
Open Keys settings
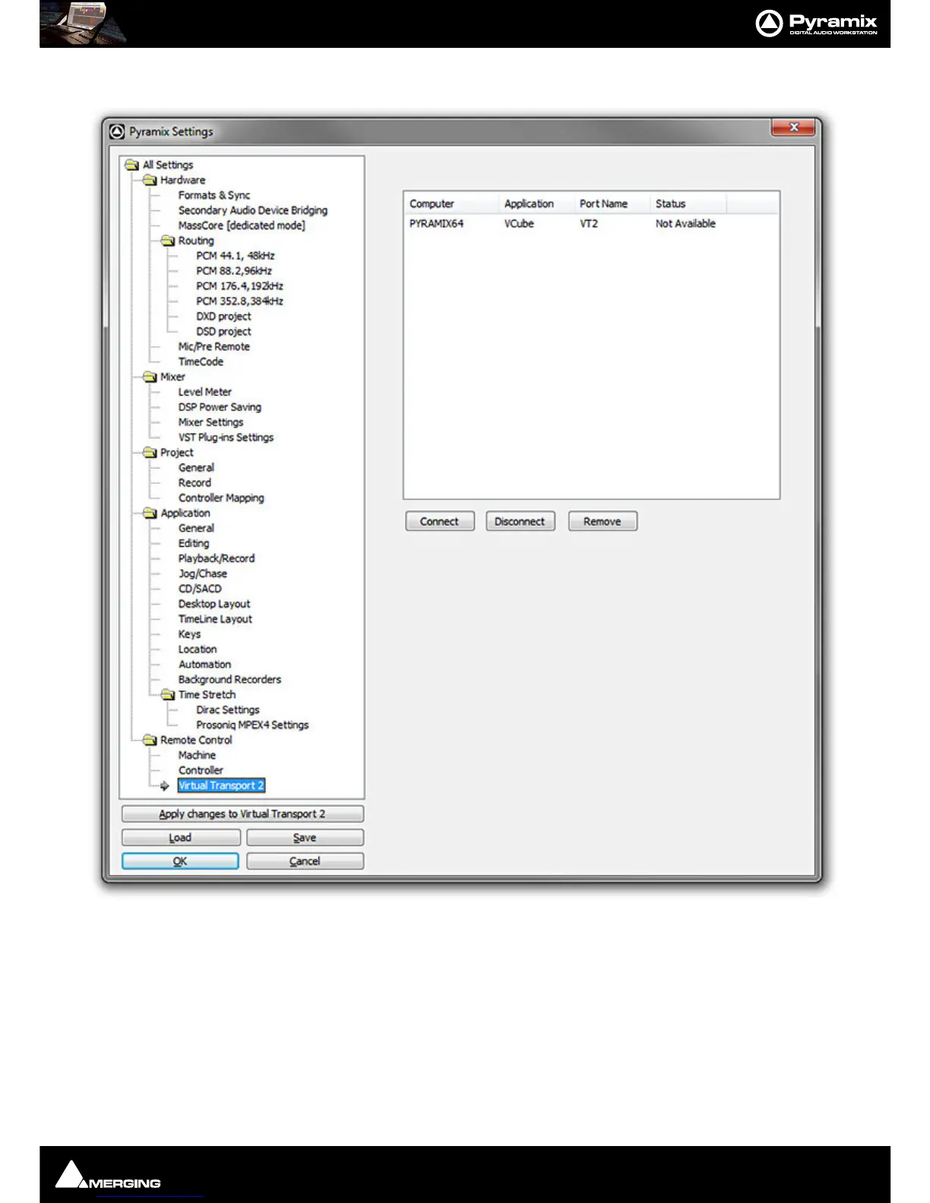point(190,634)
